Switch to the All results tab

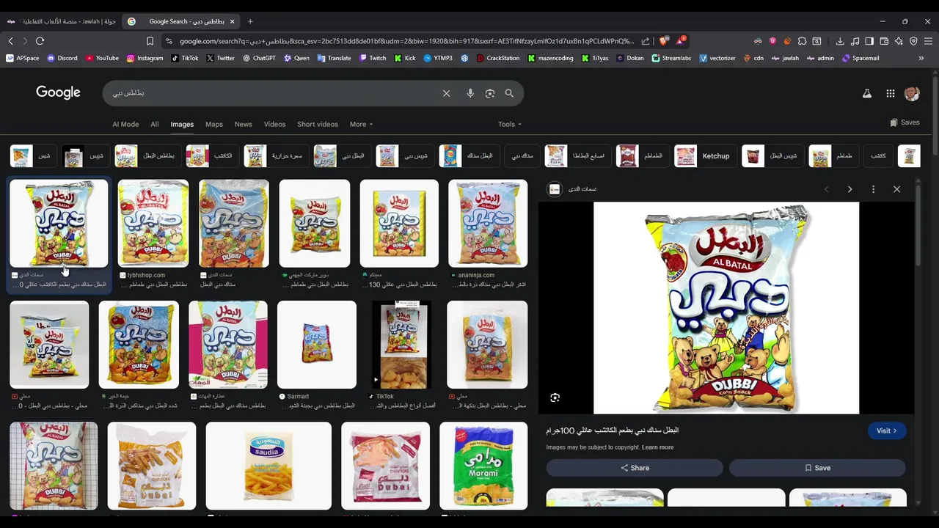pos(155,124)
